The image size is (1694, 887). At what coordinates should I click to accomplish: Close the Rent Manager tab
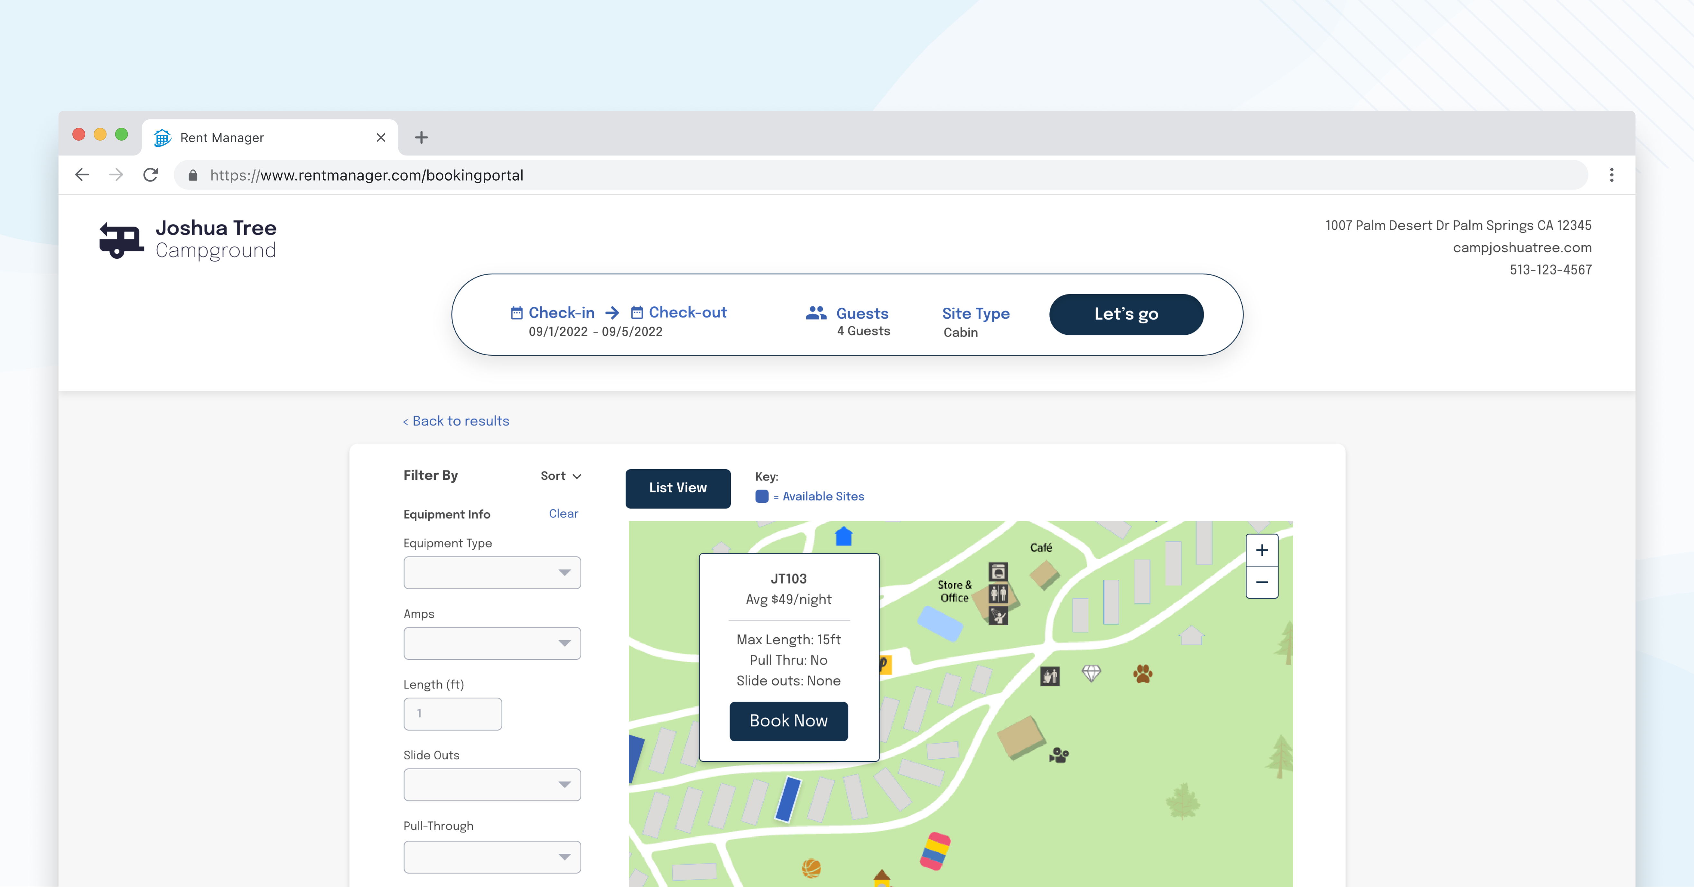(381, 137)
